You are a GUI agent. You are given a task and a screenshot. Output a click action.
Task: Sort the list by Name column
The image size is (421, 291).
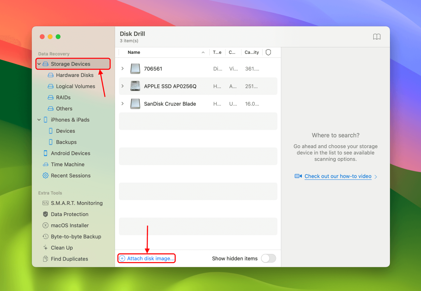[x=134, y=52]
